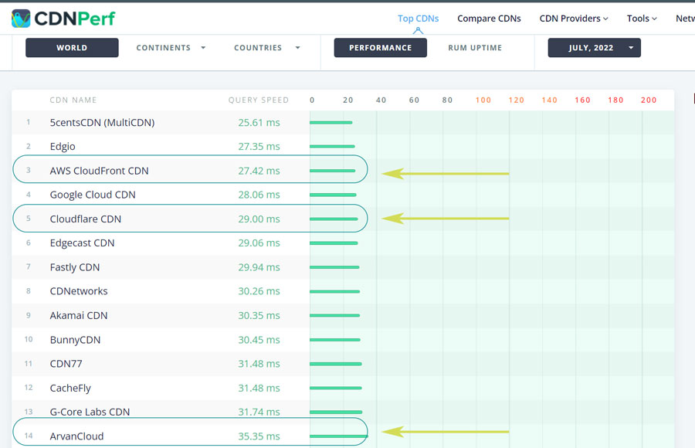Viewport: 695px width, 448px height.
Task: Open the Akamai CDN entry
Action: pyautogui.click(x=79, y=315)
